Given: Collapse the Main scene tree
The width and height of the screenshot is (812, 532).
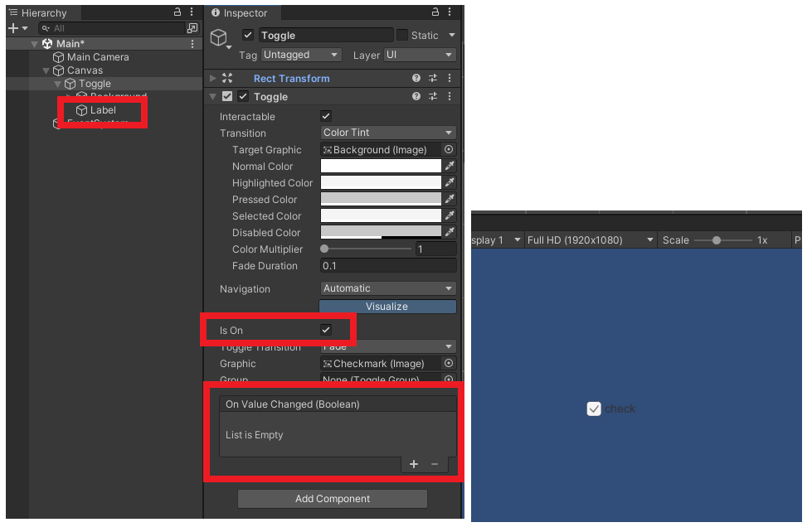Looking at the screenshot, I should click(35, 44).
